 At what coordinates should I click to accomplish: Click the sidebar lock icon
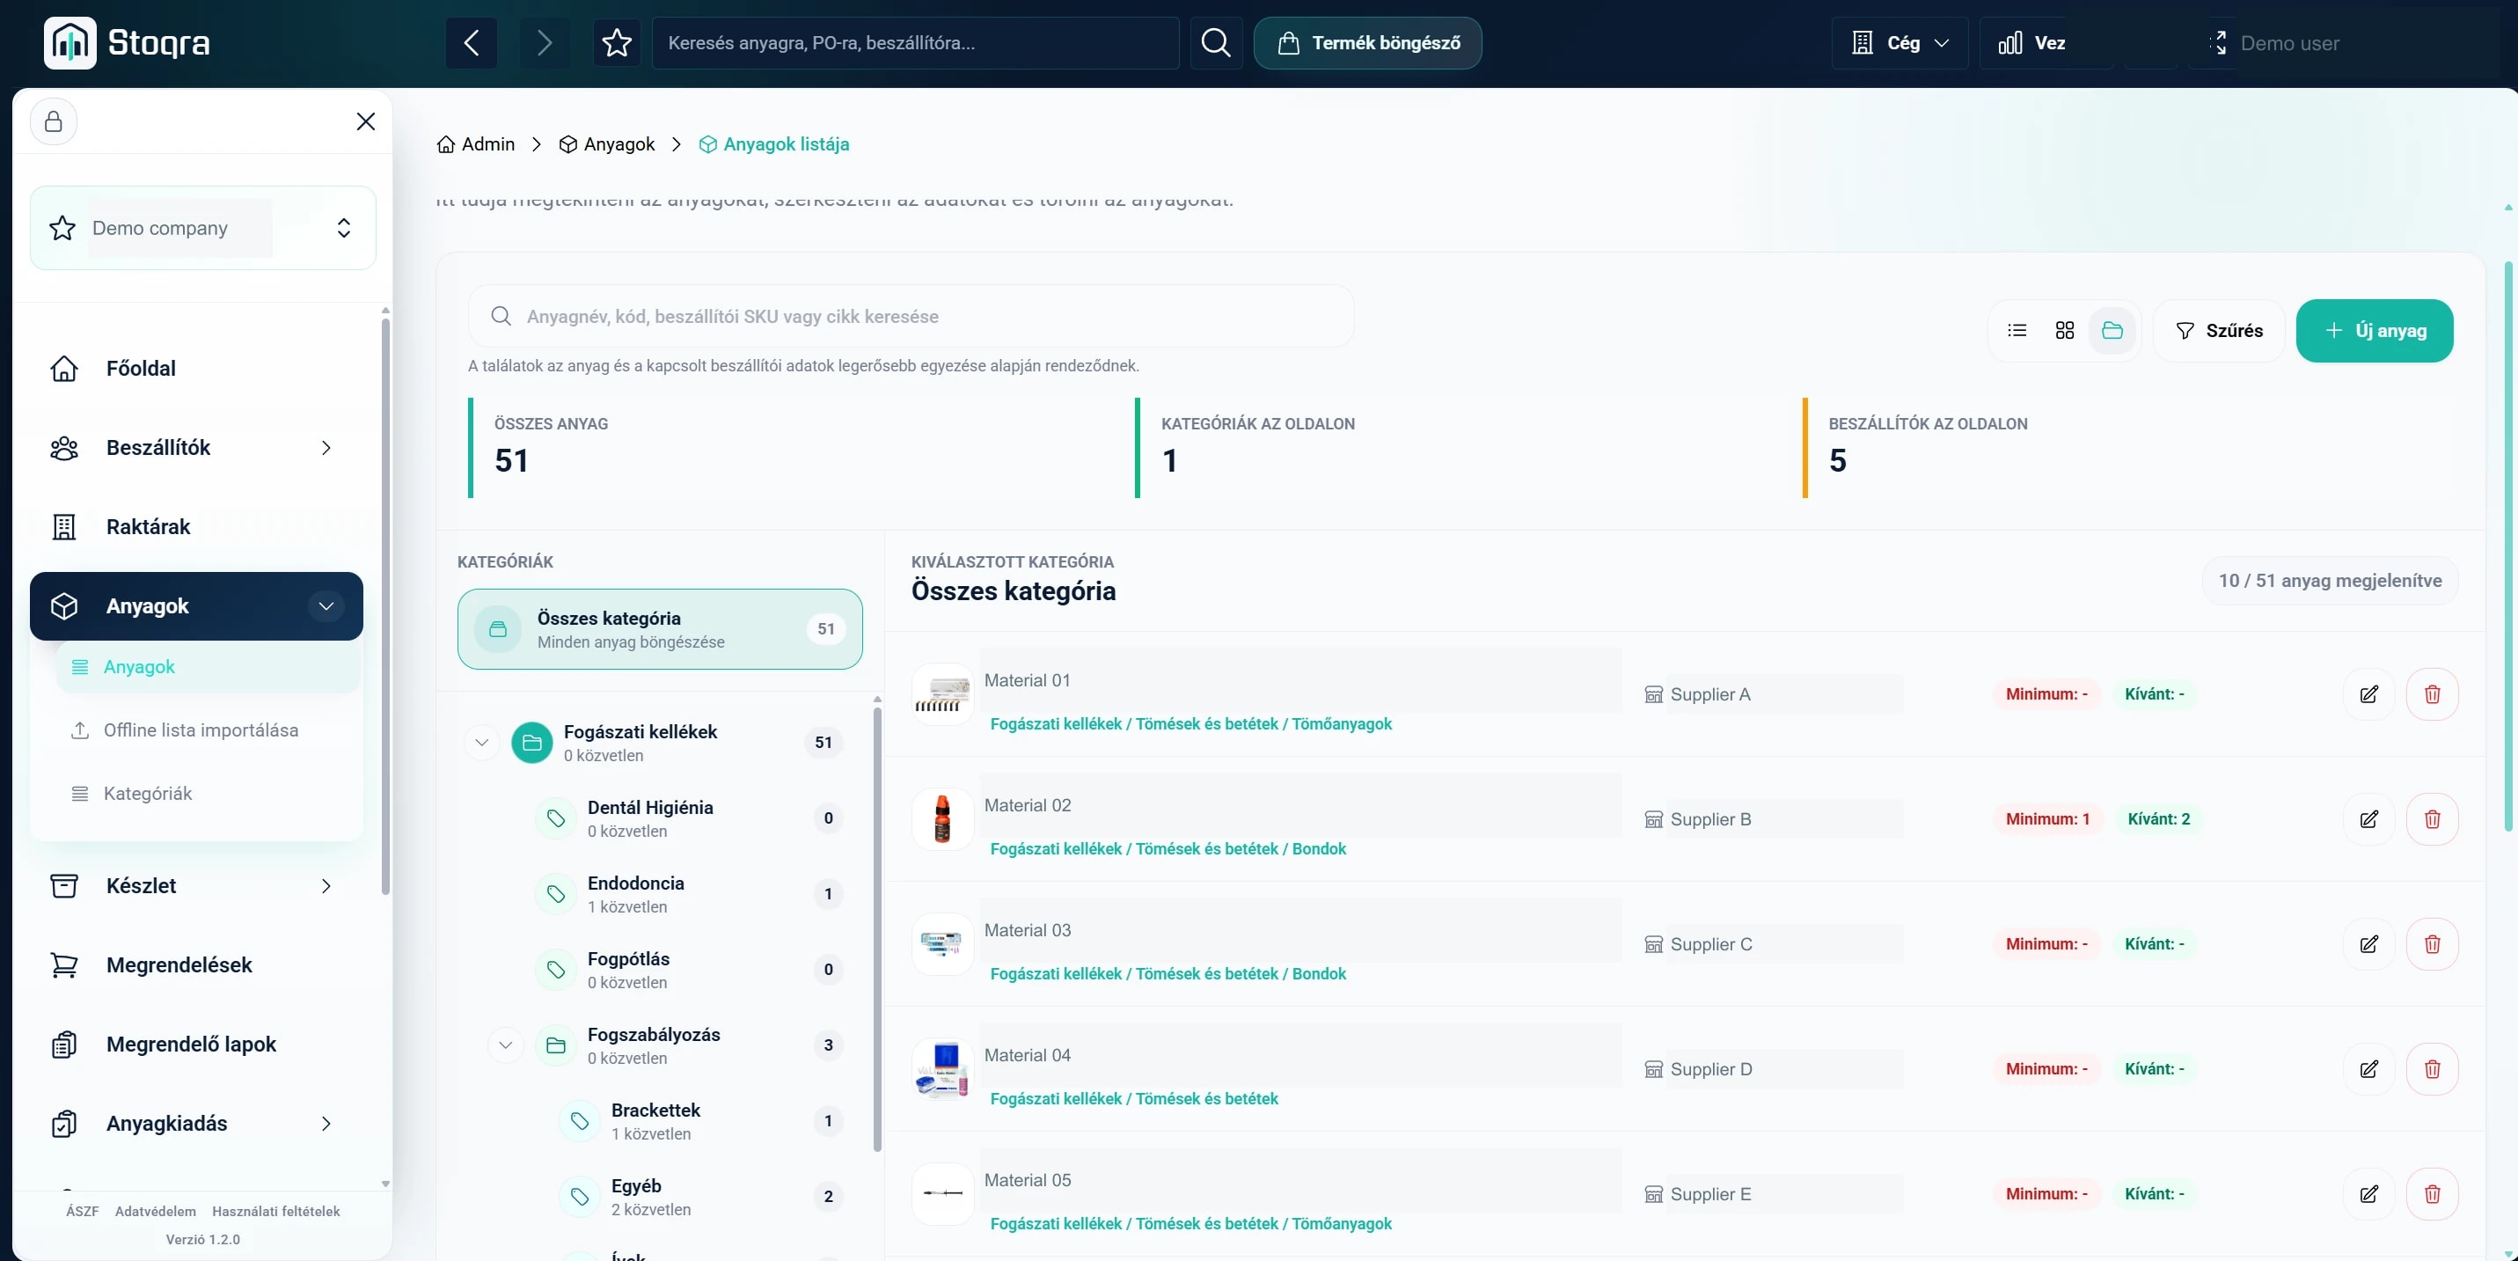click(54, 121)
